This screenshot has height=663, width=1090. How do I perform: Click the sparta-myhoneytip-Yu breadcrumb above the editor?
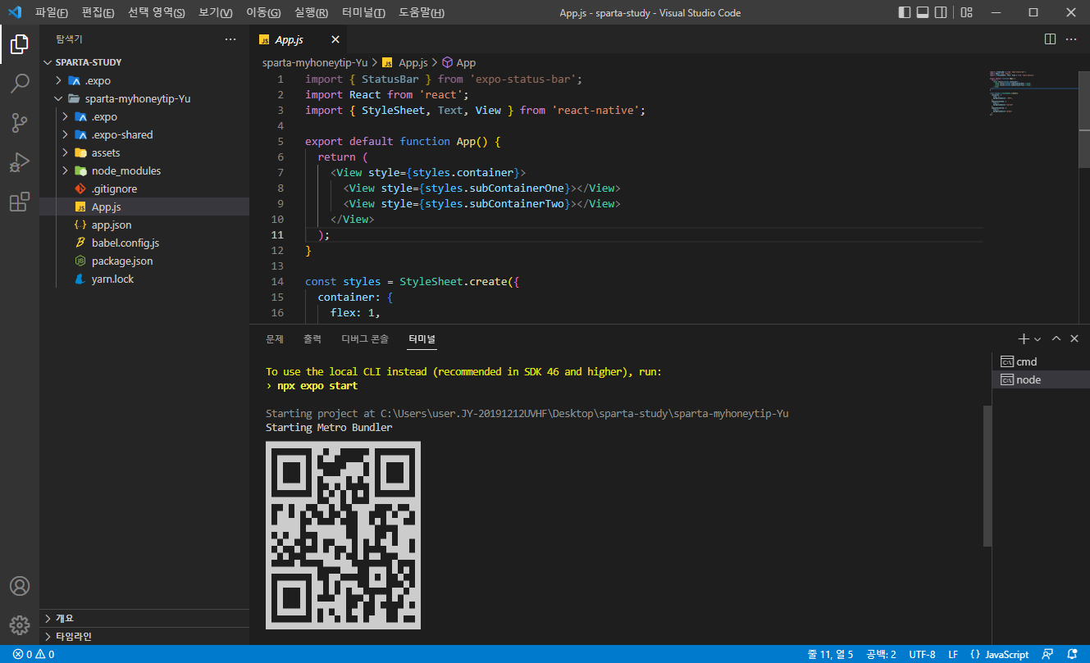point(315,62)
